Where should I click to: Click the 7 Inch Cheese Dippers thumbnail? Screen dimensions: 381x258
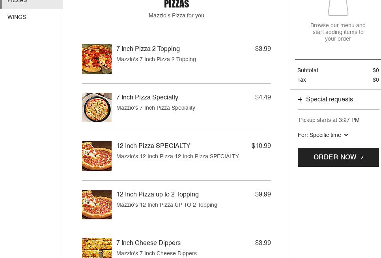click(97, 248)
